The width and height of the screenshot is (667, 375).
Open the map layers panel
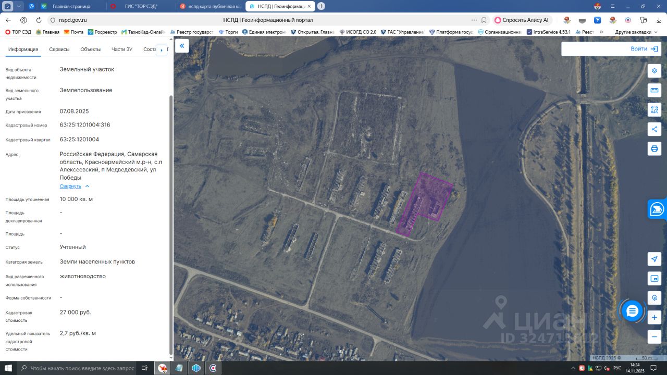(654, 71)
